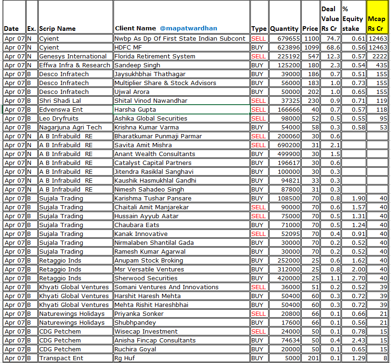The height and width of the screenshot is (363, 391).
Task: Select the 'Quantity' column header
Action: 285,17
